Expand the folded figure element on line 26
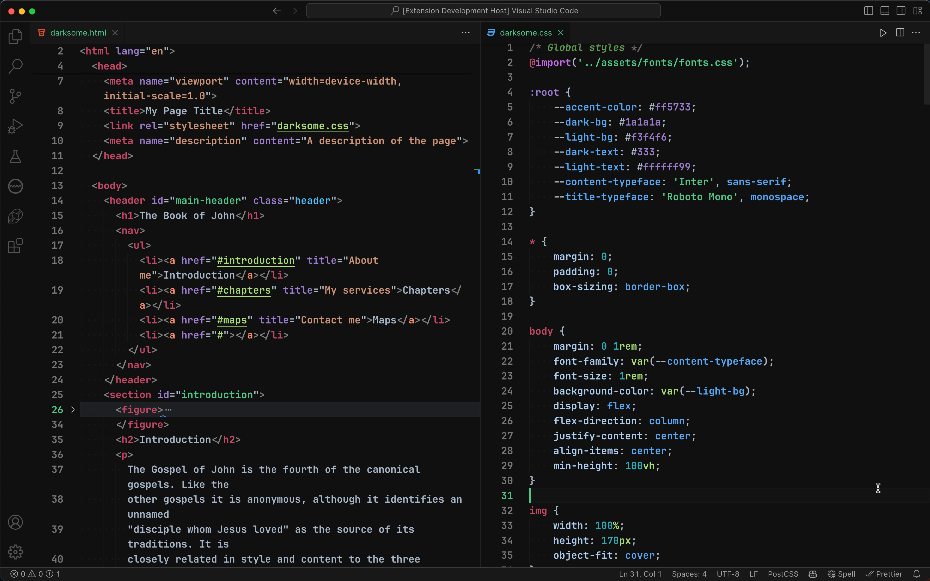Screen dimensions: 930x581 (x=73, y=410)
